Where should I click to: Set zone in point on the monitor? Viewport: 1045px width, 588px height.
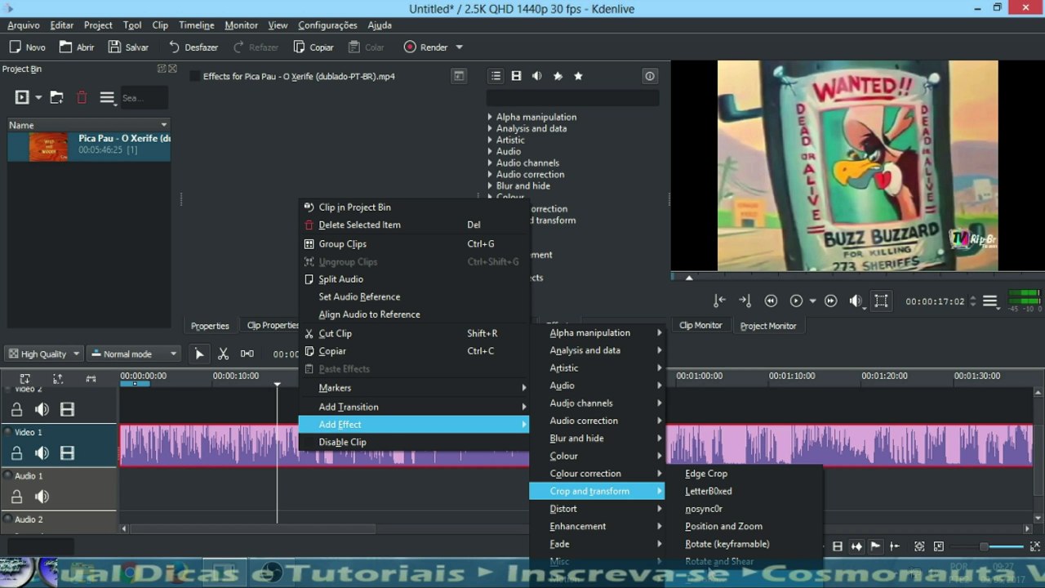(719, 301)
